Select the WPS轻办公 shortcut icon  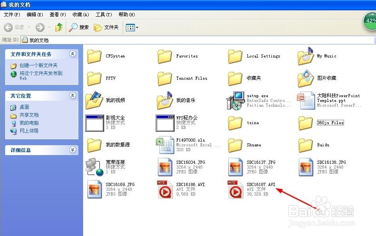(165, 123)
